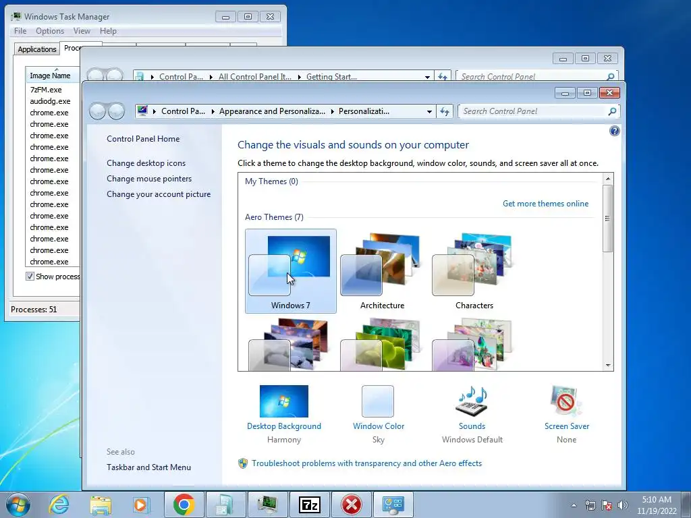Expand arrow after Appearance and Personaliza... breadcrumb
The width and height of the screenshot is (691, 518).
(332, 111)
